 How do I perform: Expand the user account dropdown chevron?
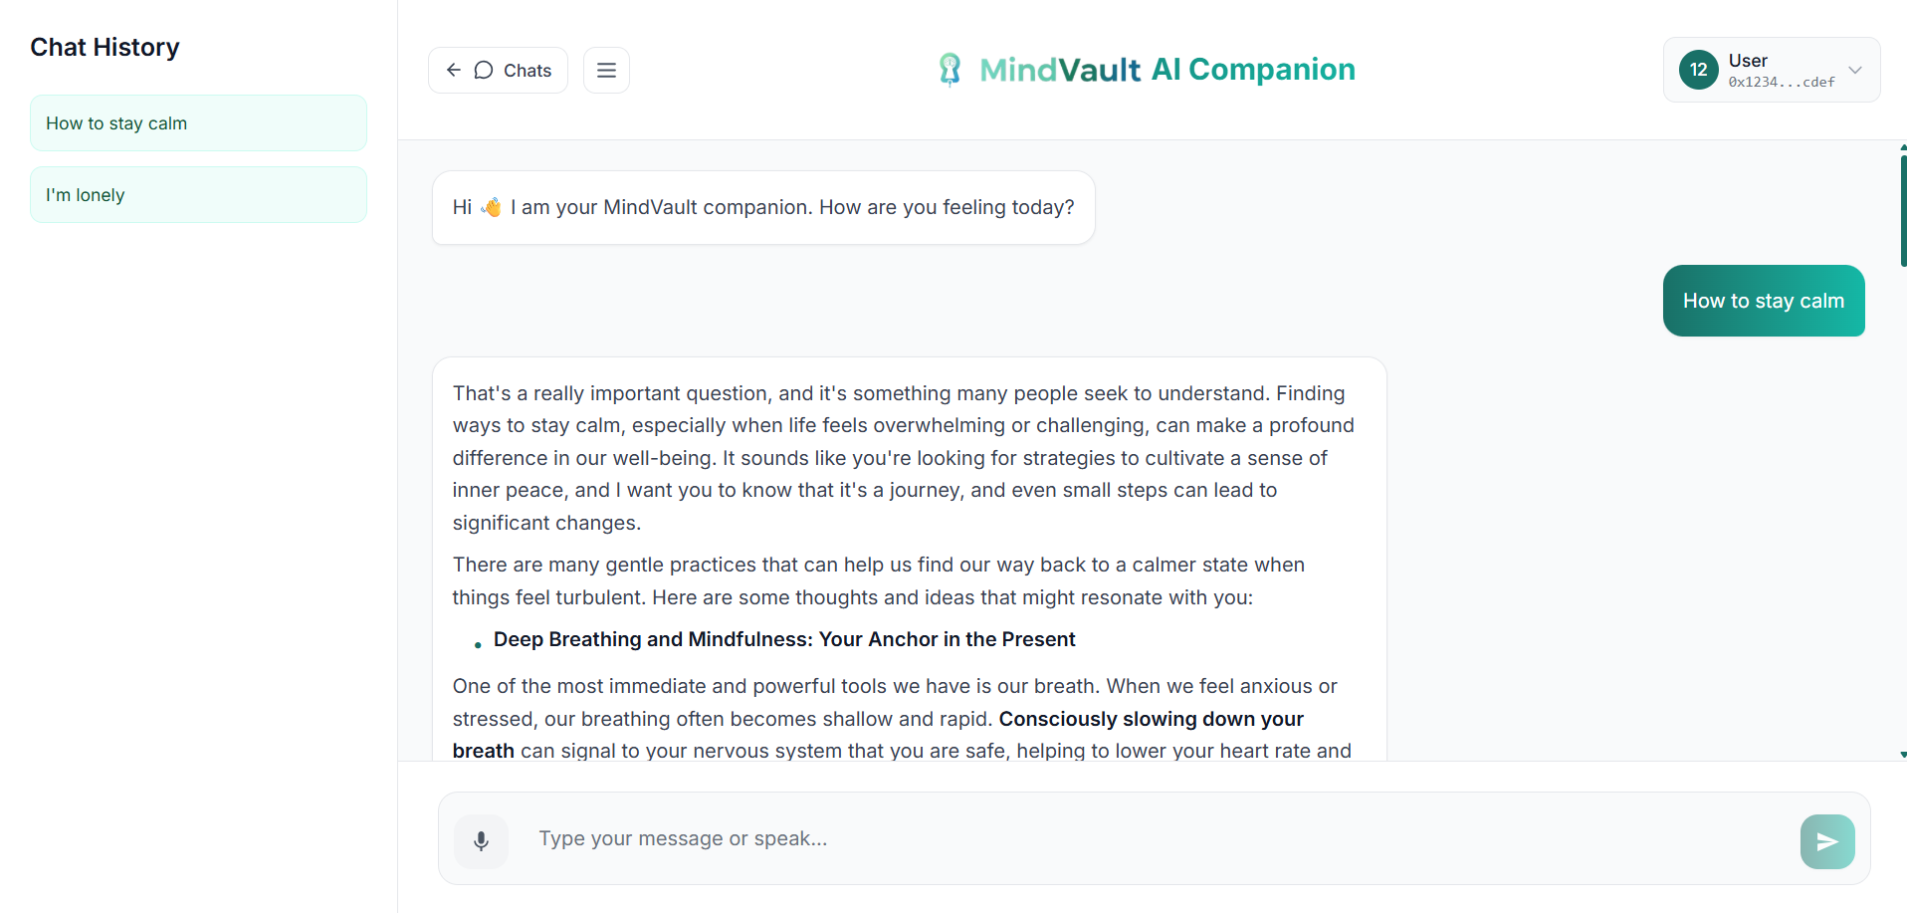[x=1855, y=70]
